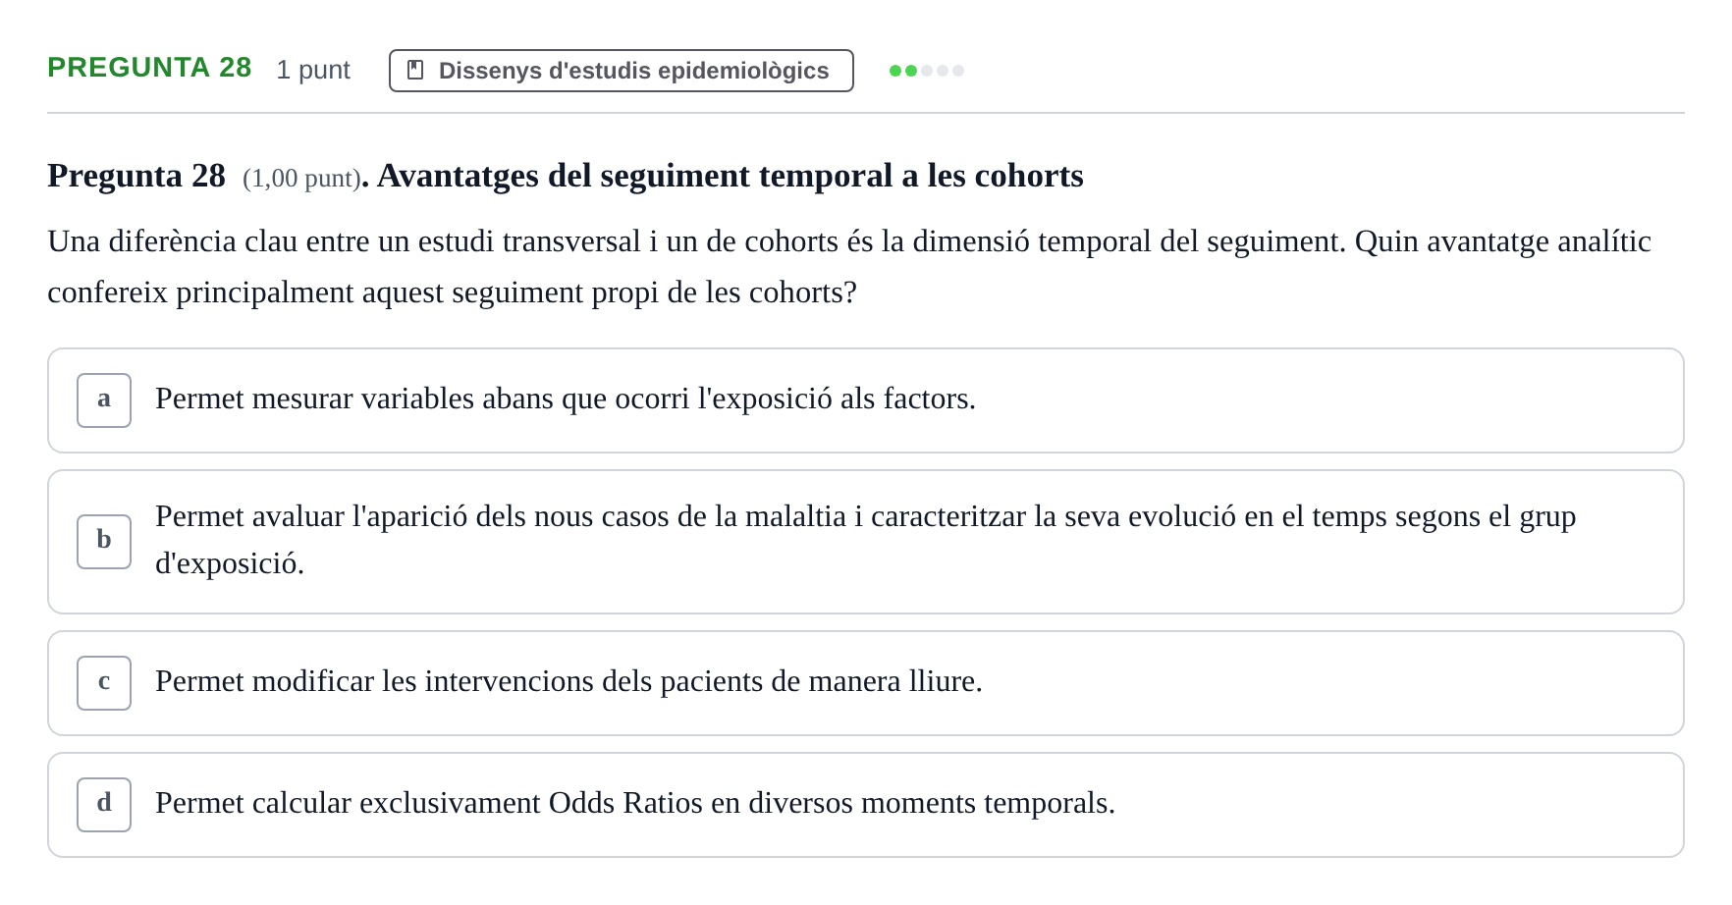Viewport: 1732px width, 905px height.
Task: Click the book icon in topic tag
Action: 415,71
